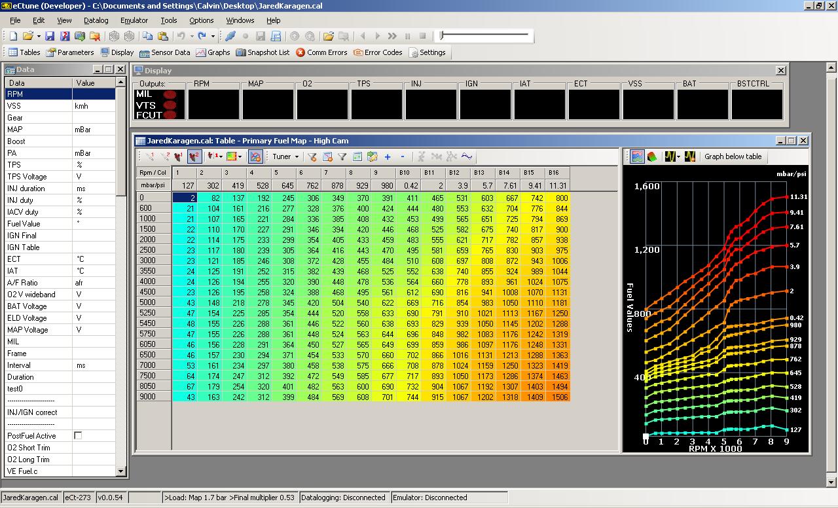Open the Error Codes window

(x=378, y=52)
